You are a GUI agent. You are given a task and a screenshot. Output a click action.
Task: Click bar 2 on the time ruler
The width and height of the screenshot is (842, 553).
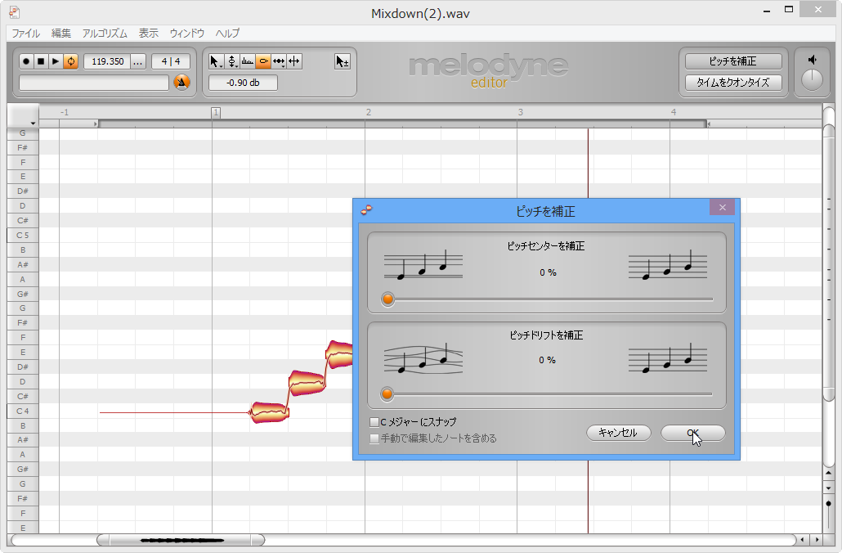click(369, 112)
